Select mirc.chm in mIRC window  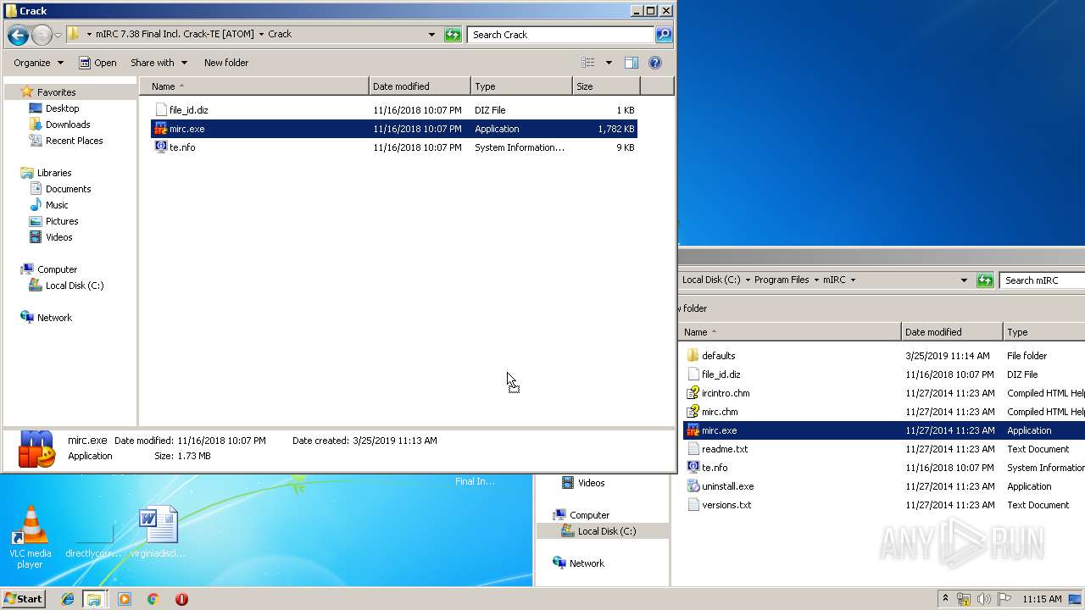pyautogui.click(x=720, y=412)
